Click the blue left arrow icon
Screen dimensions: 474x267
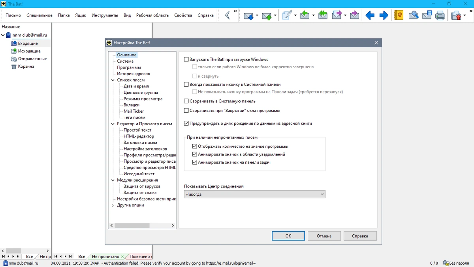(x=370, y=16)
